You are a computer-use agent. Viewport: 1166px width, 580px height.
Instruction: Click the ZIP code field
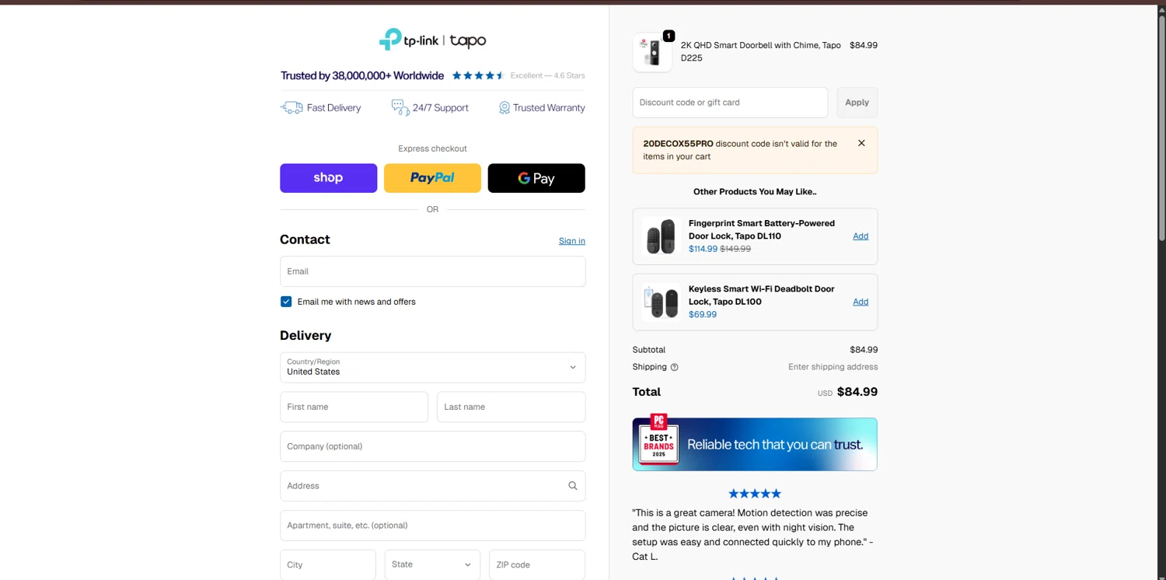pyautogui.click(x=537, y=564)
